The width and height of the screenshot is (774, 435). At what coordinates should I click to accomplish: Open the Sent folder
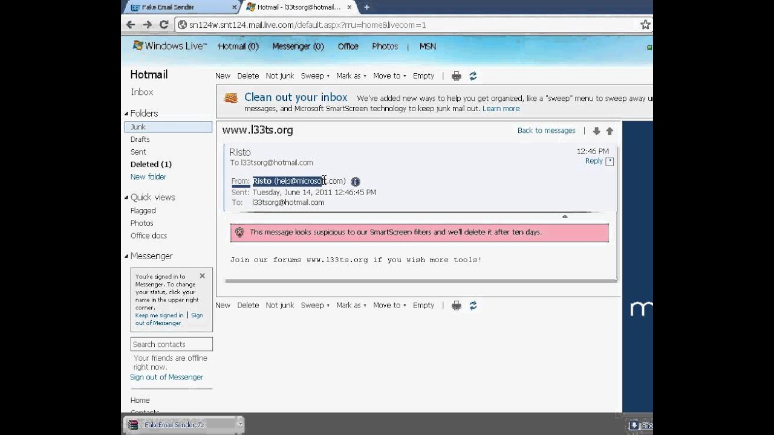click(x=138, y=152)
